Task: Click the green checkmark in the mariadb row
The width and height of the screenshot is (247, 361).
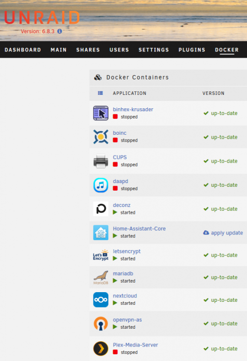Action: click(x=206, y=277)
